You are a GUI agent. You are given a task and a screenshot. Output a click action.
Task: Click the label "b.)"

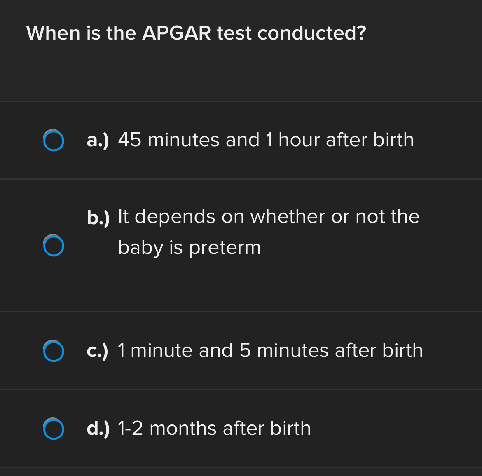pos(99,217)
